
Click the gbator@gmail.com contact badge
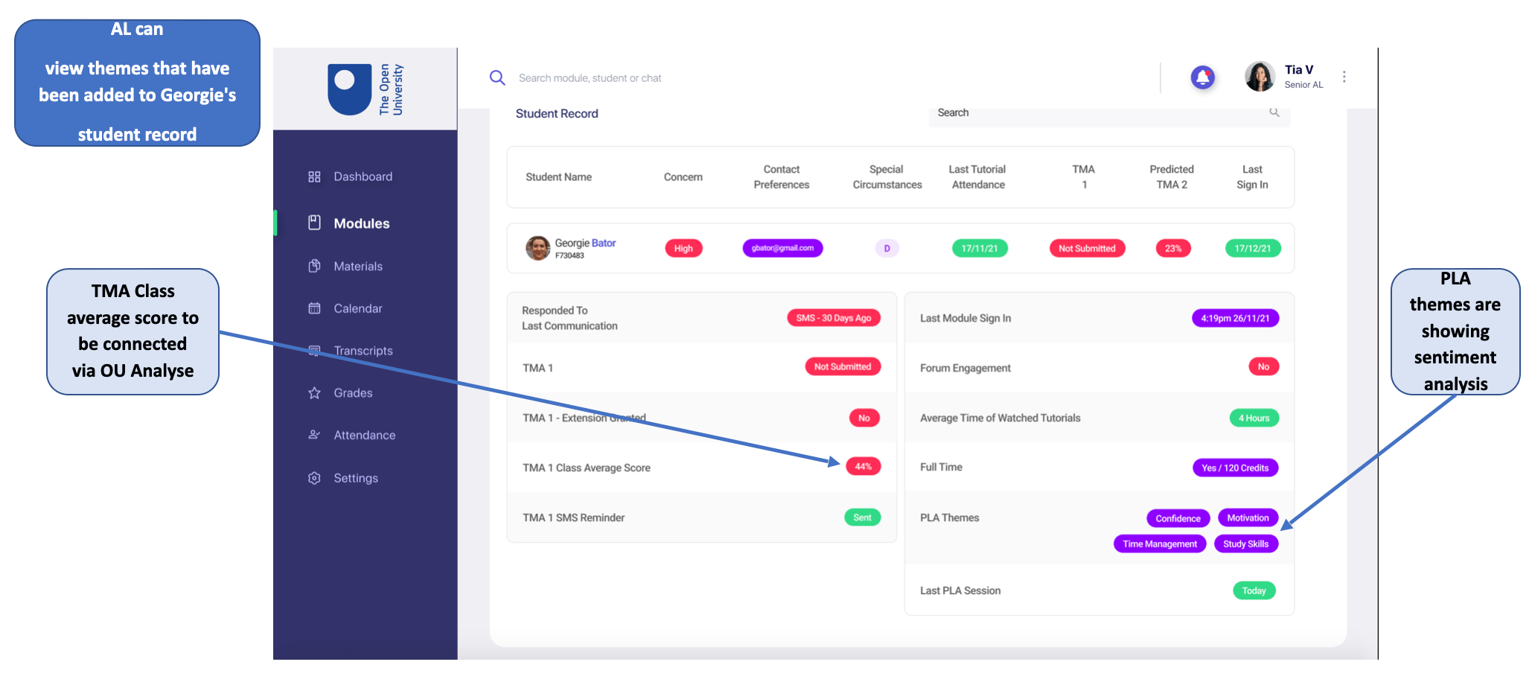pos(782,249)
